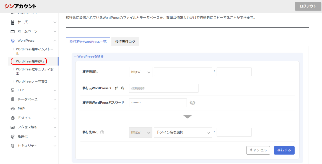322x164 pixels.
Task: Open WordPressセキュリティ設定 menu item
Action: tap(35, 71)
